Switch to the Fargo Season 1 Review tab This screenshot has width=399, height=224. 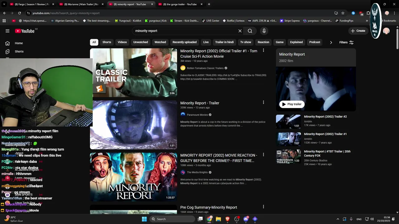[32, 4]
